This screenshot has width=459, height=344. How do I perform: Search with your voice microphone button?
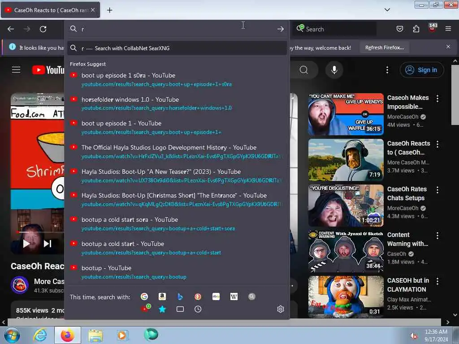click(x=334, y=70)
